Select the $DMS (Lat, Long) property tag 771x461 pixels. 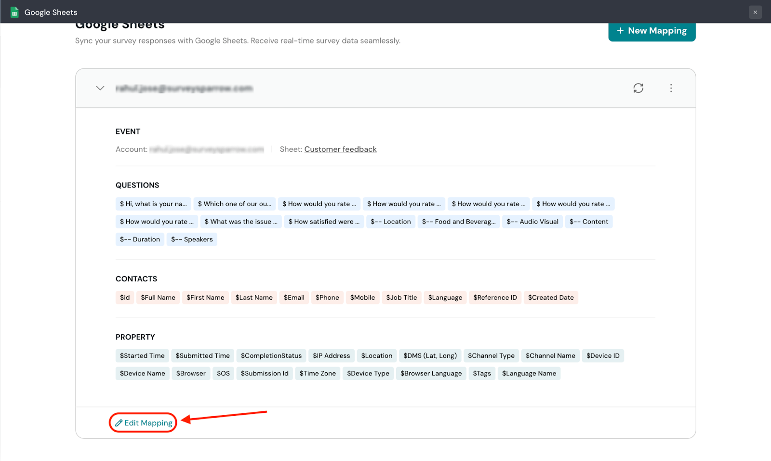[430, 356]
